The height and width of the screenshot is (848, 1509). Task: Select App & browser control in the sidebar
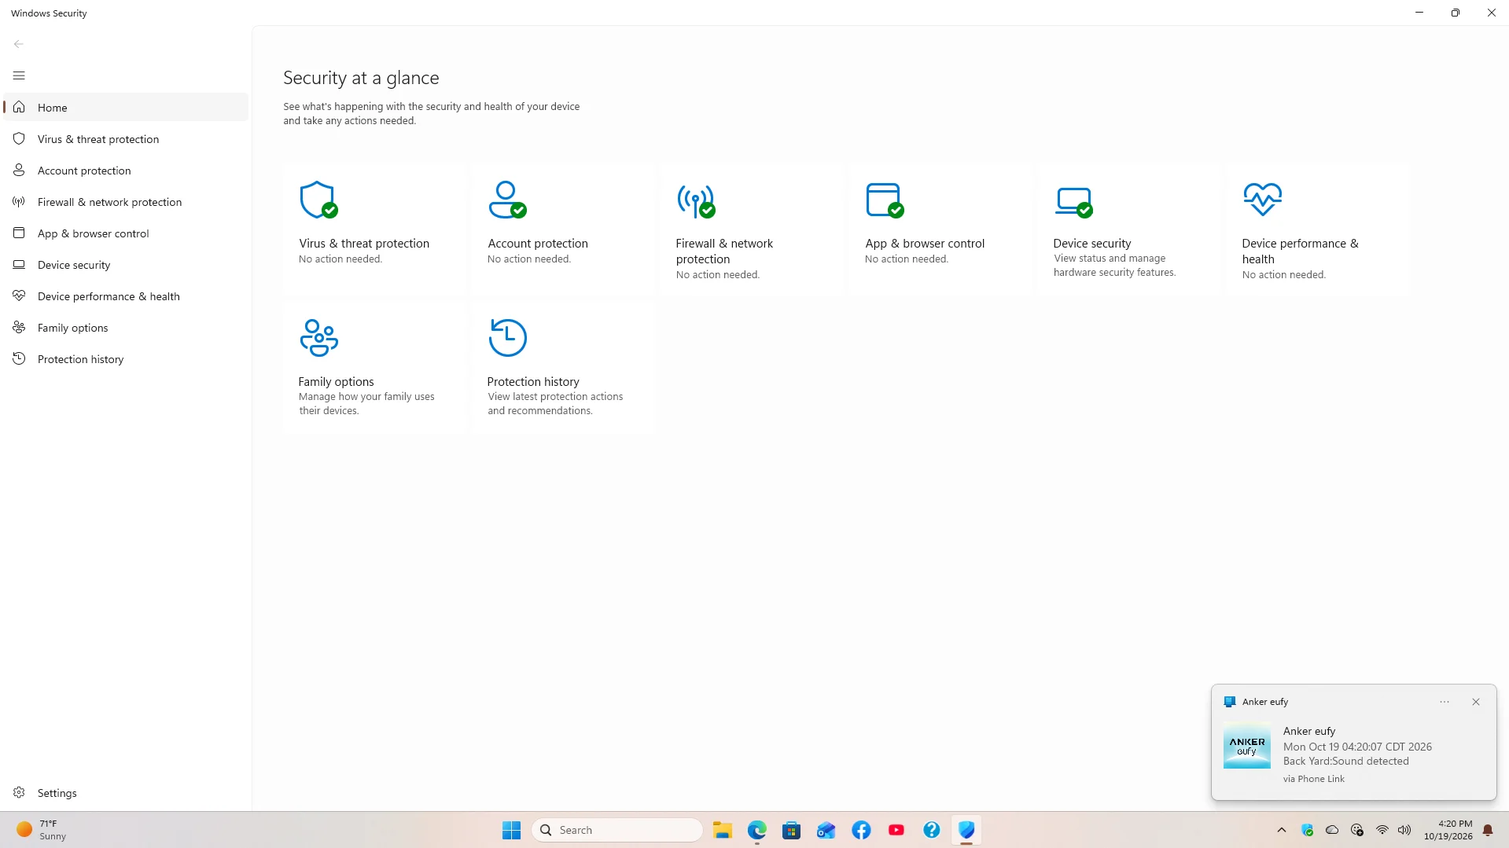point(126,233)
